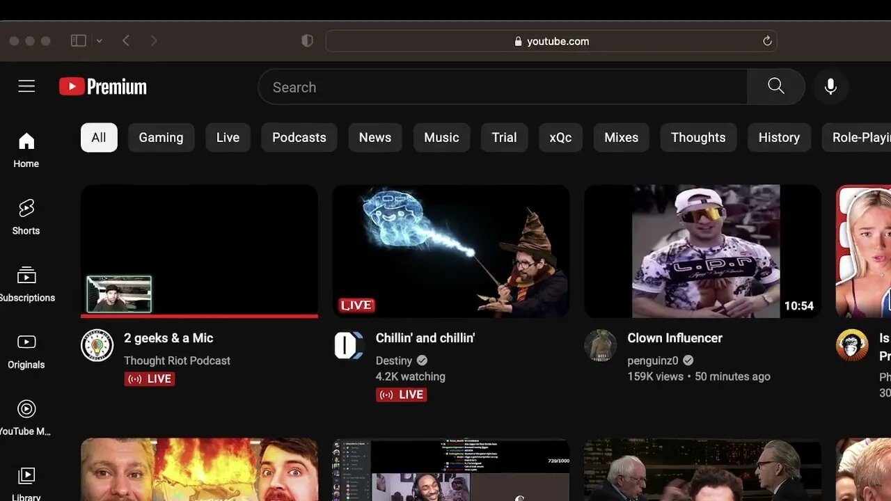Open the Discord chat stream thumbnail

451,469
